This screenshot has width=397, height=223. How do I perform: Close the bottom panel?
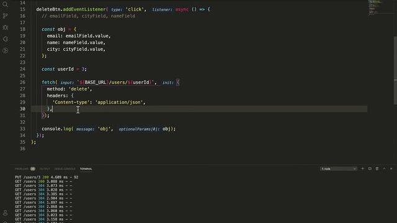pyautogui.click(x=391, y=168)
